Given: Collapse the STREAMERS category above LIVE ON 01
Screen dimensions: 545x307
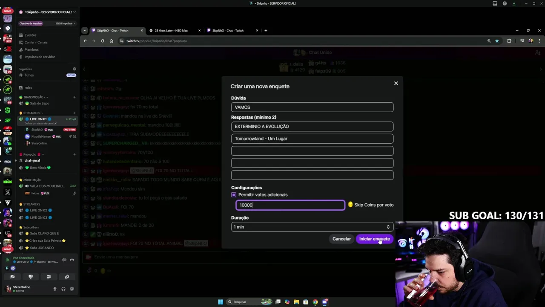Looking at the screenshot, I should pos(32,113).
